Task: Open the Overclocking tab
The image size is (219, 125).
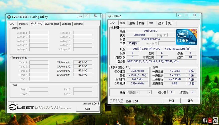Action: coord(52,24)
